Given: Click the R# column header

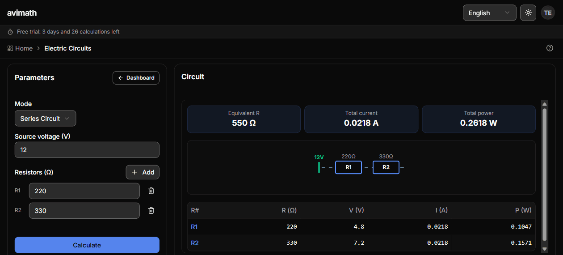Looking at the screenshot, I should pos(195,210).
